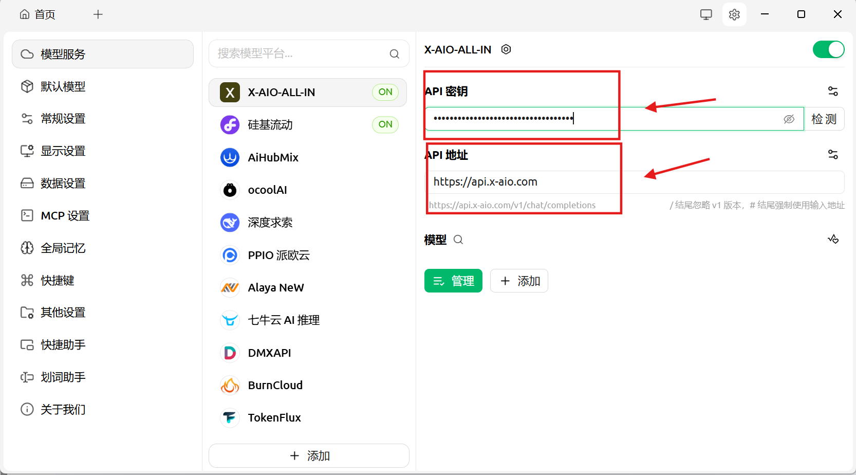856x475 pixels.
Task: Select the Alaya NeW provider logo
Action: 230,287
